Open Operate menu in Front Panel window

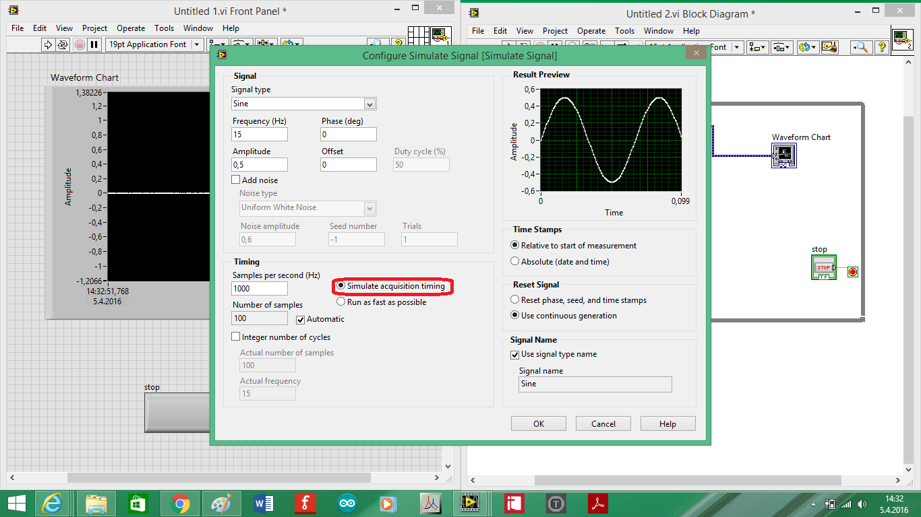tap(131, 28)
